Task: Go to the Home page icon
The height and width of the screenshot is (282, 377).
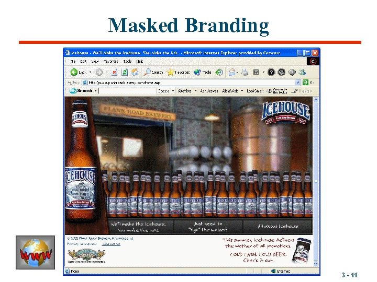Action: tap(135, 72)
